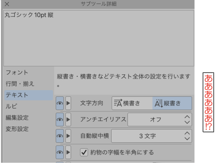221x163 pixels.
Task: Toggle eye icon for 約物の字幅 row
Action: pyautogui.click(x=60, y=152)
